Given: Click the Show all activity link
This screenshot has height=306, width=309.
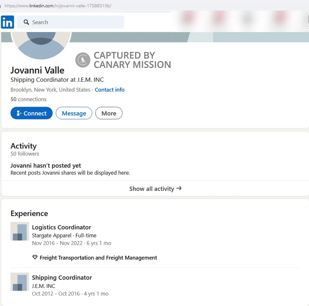Looking at the screenshot, I should click(x=155, y=188).
